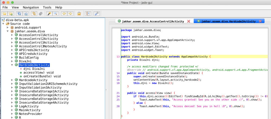Export as gradle project toolbar icon
The image size is (271, 119).
click(x=25, y=14)
